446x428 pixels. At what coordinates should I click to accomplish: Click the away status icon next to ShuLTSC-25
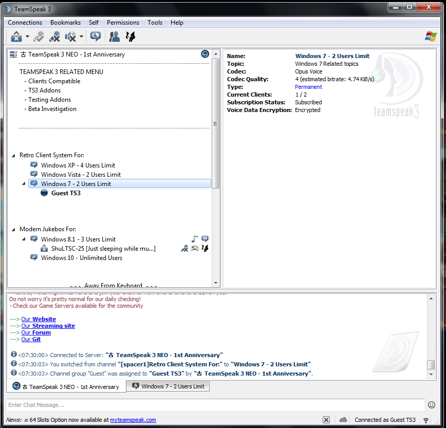(44, 248)
